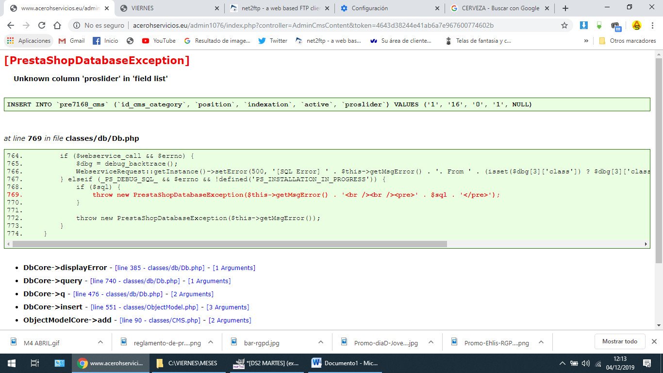Screen dimensions: 663x373
Task: Open the Chrome three-dot menu
Action: (653, 25)
